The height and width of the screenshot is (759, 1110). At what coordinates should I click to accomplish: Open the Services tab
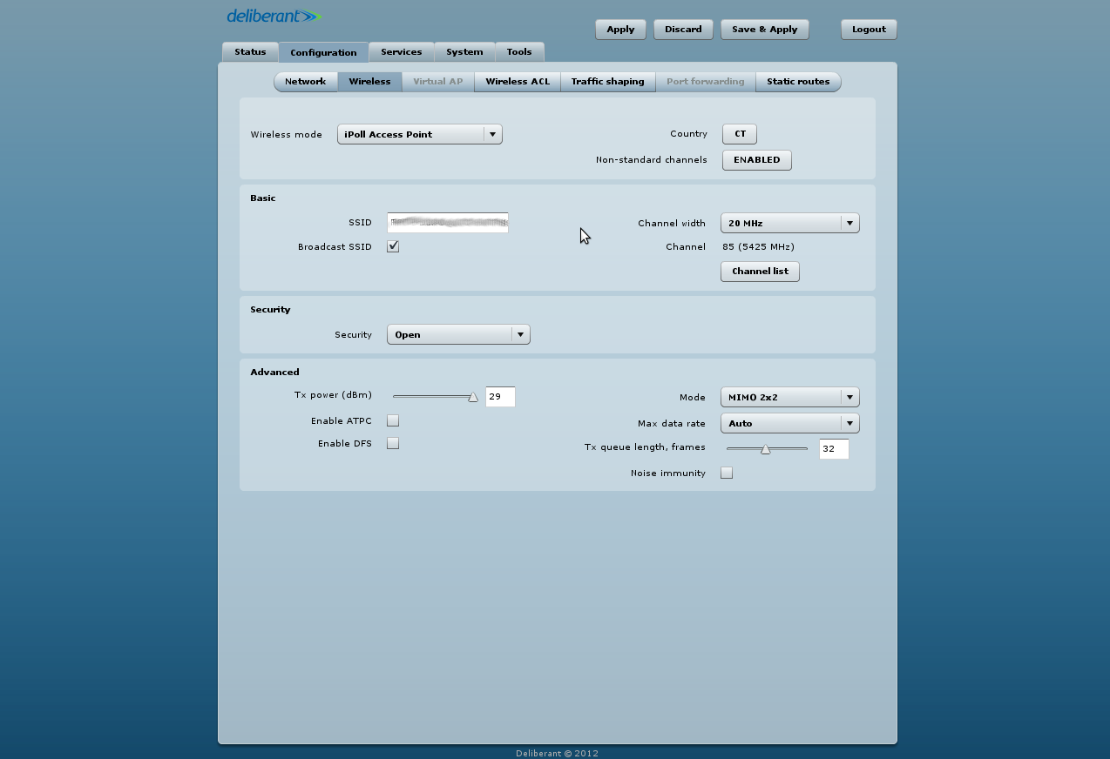401,52
